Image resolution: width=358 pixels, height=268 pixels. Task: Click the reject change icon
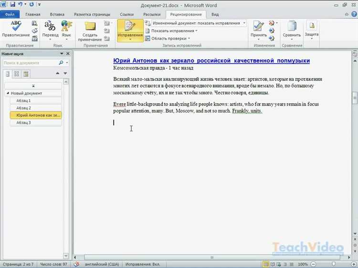point(272,23)
